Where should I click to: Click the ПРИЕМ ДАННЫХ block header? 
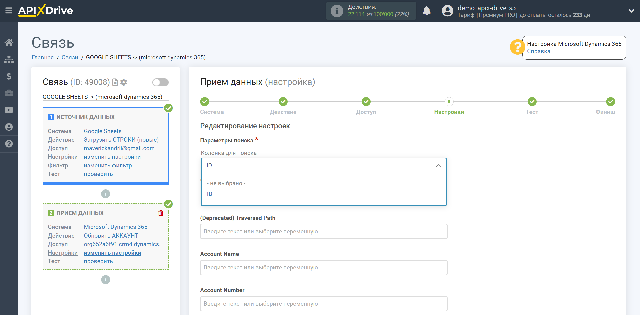[x=80, y=213]
